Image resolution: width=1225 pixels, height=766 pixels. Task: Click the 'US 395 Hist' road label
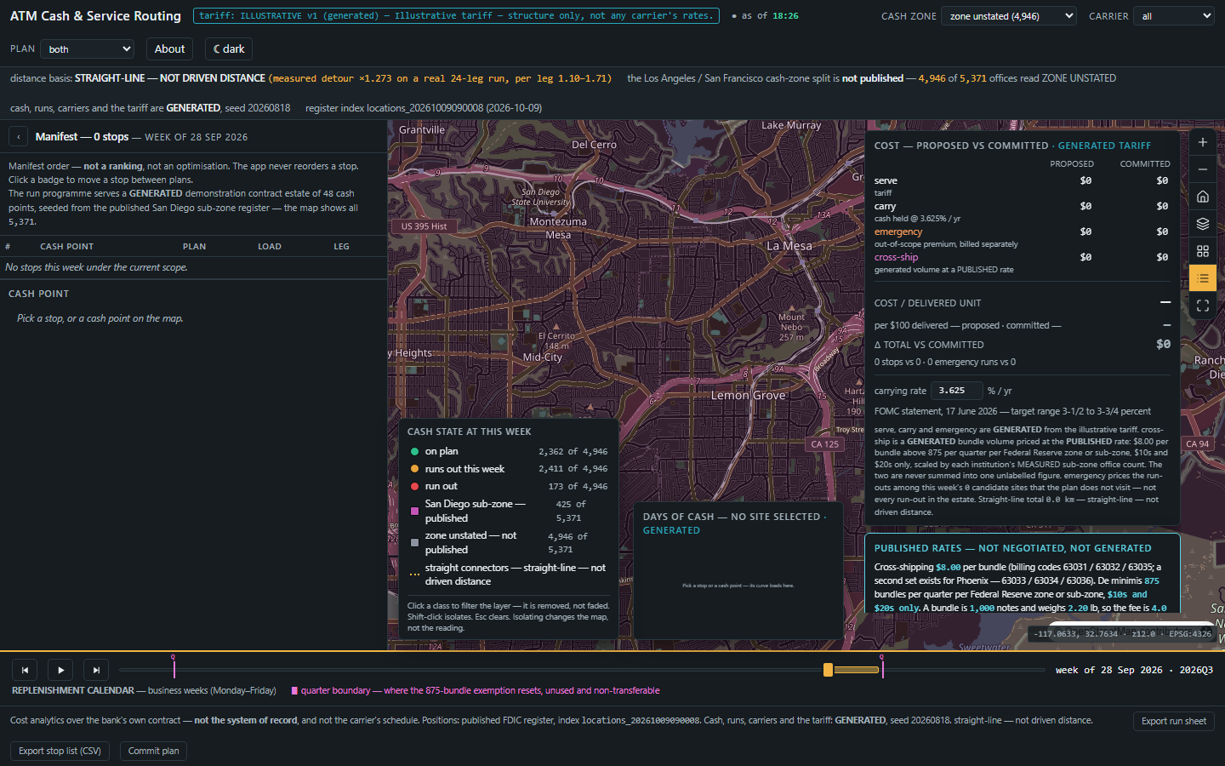pyautogui.click(x=424, y=226)
